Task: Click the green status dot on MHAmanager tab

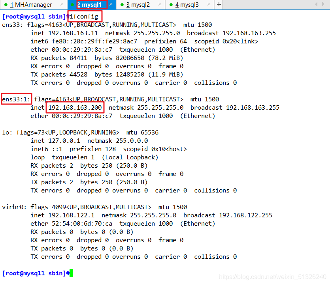Action: tap(6, 5)
